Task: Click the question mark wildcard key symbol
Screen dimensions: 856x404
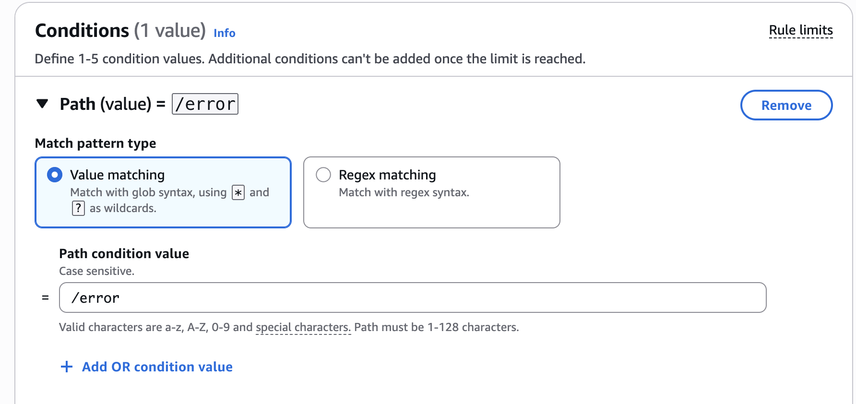Action: pyautogui.click(x=78, y=208)
